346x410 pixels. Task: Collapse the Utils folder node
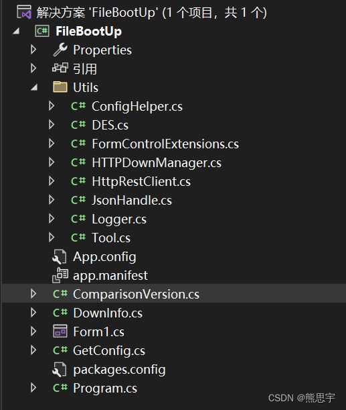[x=34, y=88]
